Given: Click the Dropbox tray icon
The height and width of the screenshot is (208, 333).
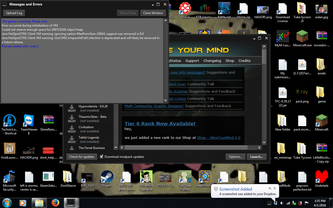Looking at the screenshot, I should pos(276,203).
